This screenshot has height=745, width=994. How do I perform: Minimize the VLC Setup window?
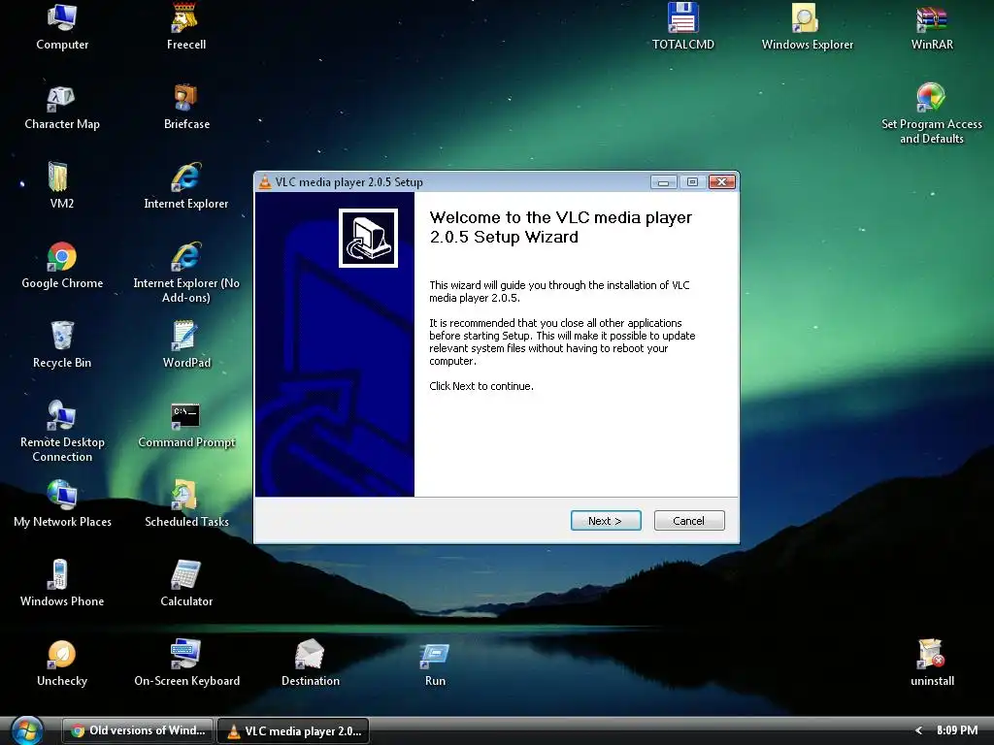663,182
